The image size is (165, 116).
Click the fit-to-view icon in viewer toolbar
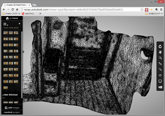160,75
